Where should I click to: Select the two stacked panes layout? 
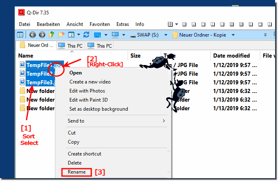click(222, 24)
